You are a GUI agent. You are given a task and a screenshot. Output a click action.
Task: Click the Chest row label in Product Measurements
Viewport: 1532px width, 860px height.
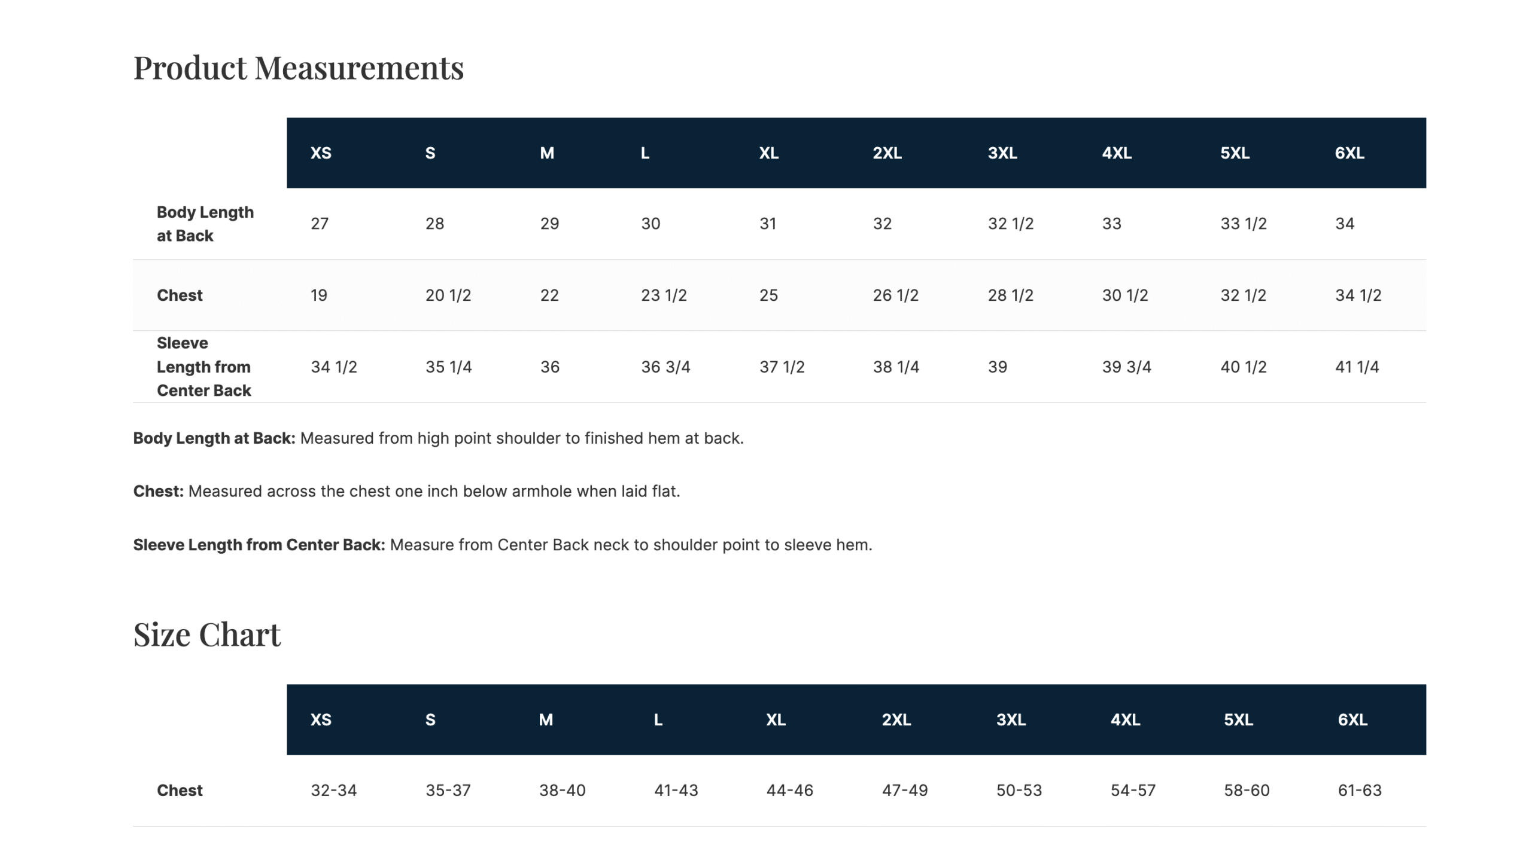pos(180,295)
